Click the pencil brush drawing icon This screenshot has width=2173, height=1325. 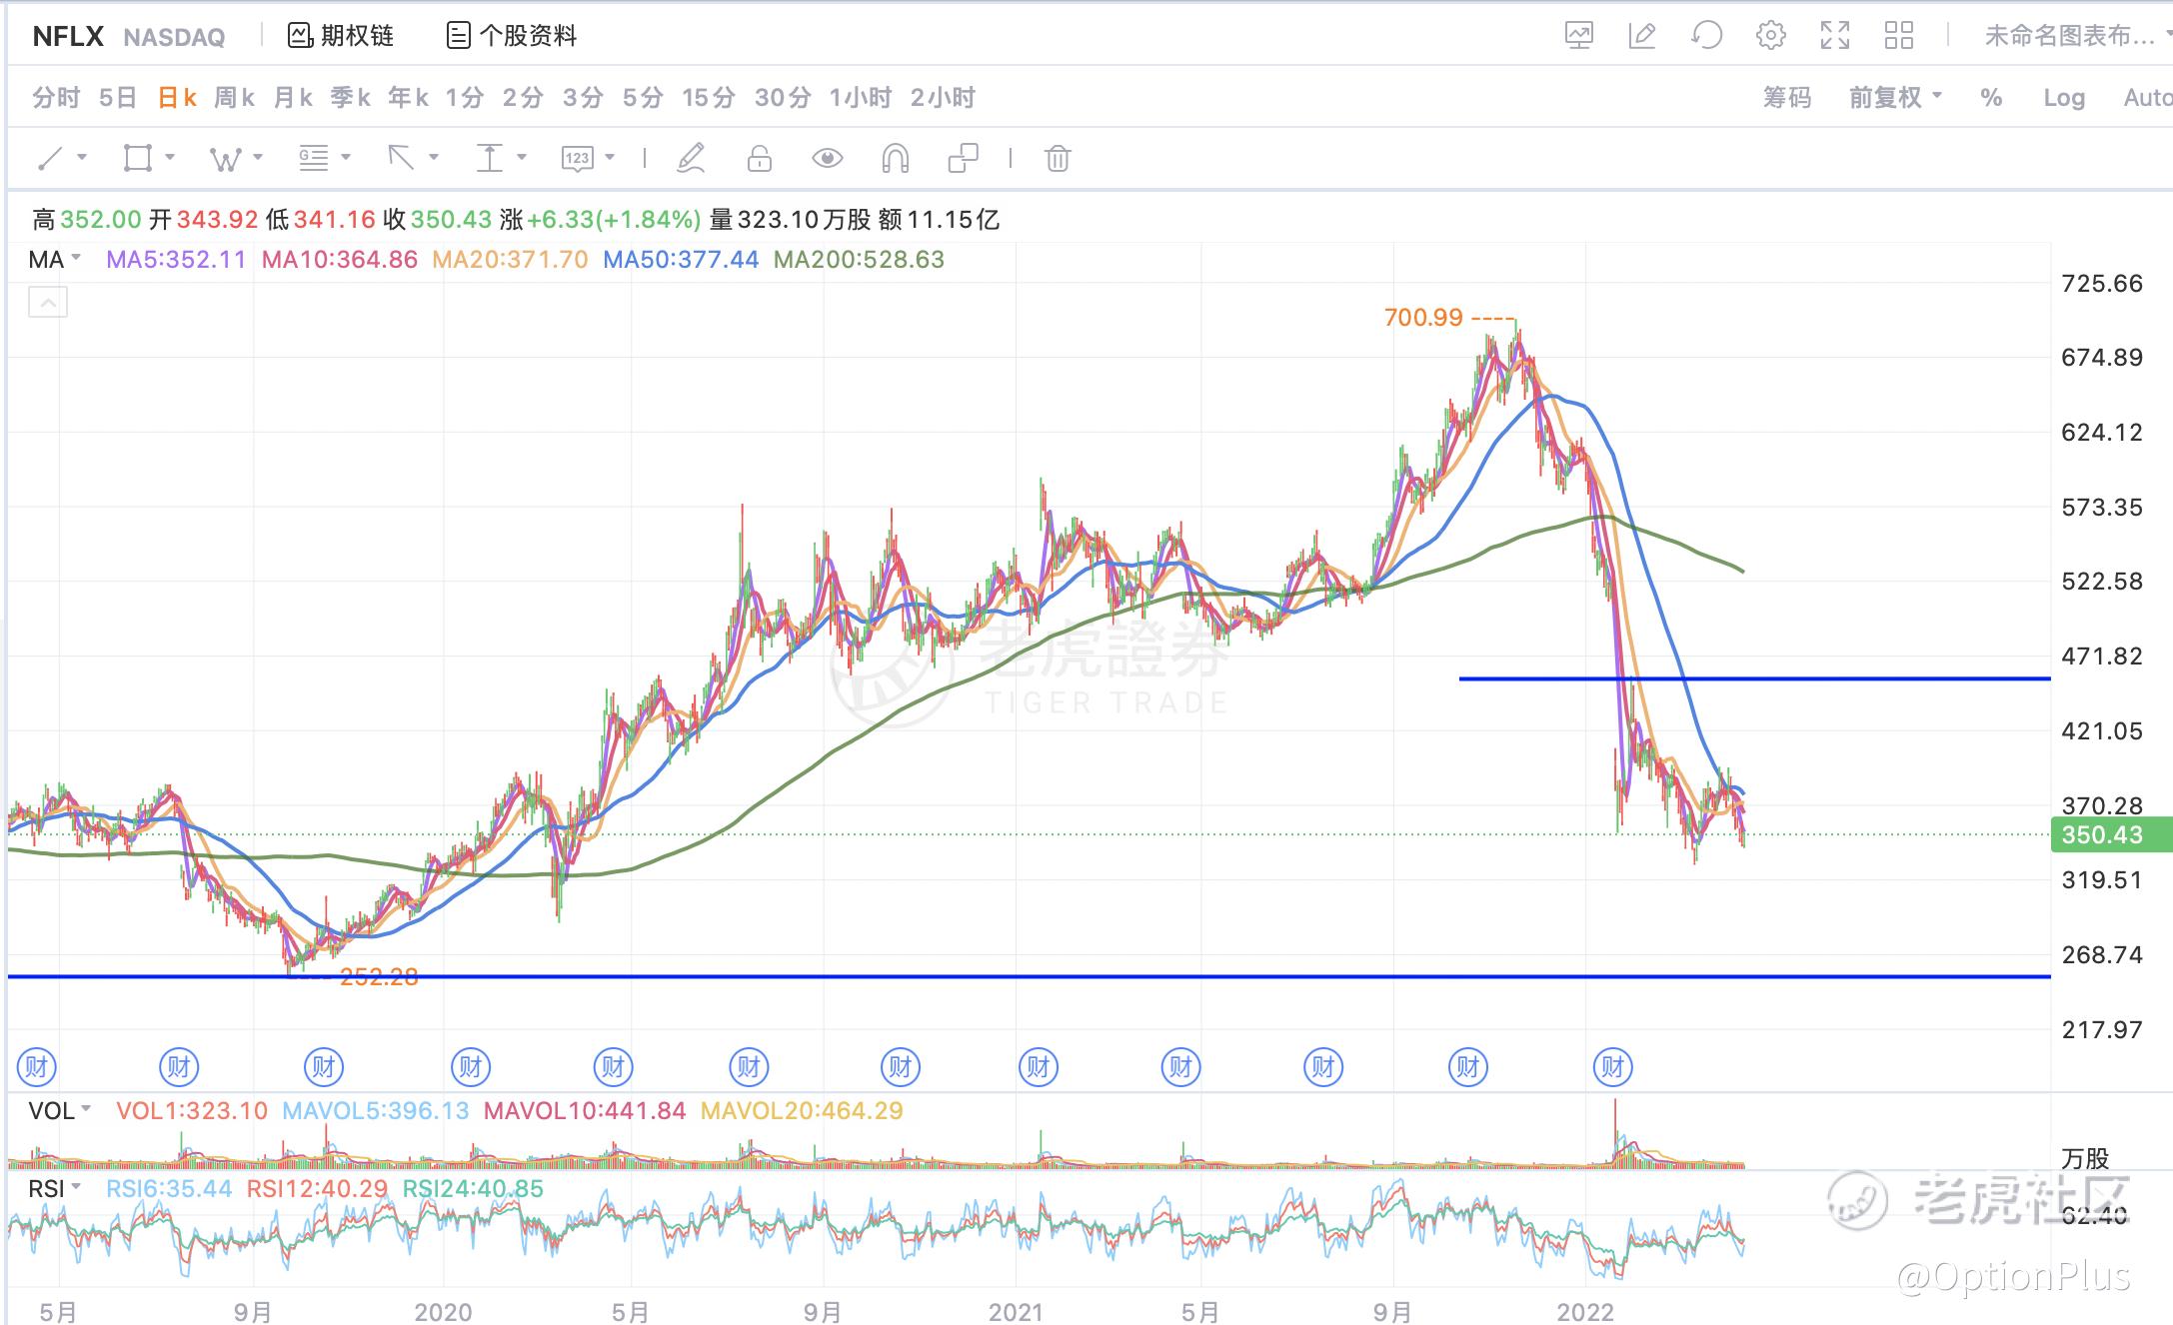pyautogui.click(x=691, y=158)
